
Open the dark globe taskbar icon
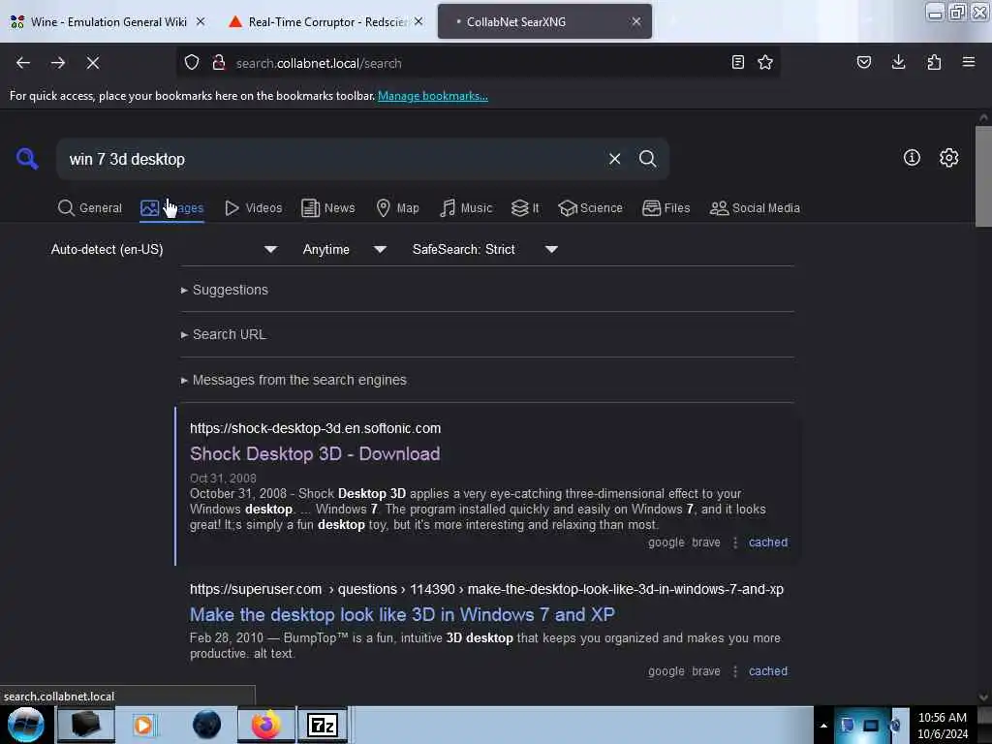[x=207, y=725]
